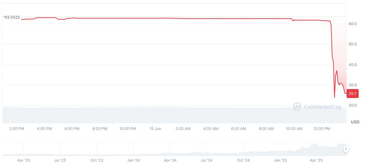Pick the 2:00 PM time axis label
Image resolution: width=369 pixels, height=164 pixels.
(17, 129)
